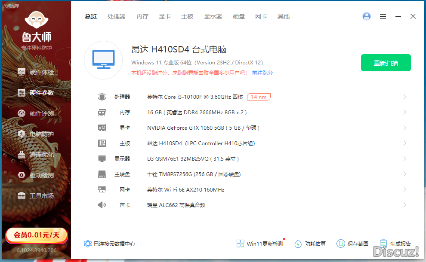Expand the 主板 row chevron
Screen dimensions: 426x262
tap(405, 143)
